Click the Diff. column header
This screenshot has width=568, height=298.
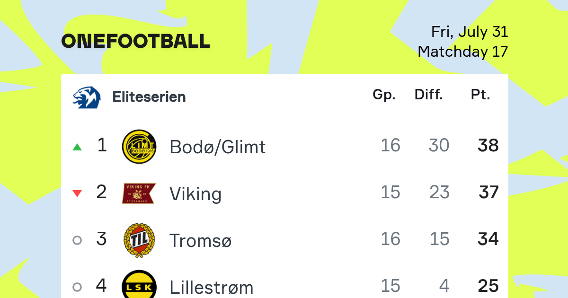[x=429, y=95]
